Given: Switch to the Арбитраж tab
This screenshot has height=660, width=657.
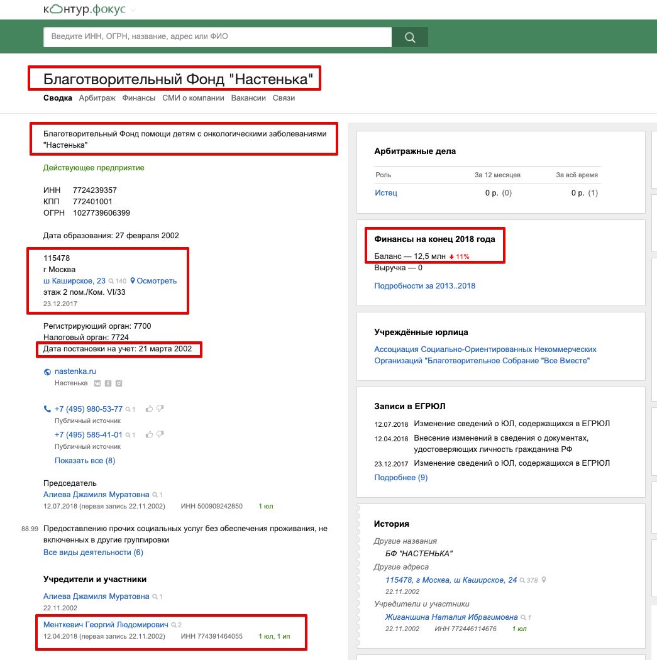Looking at the screenshot, I should point(97,98).
